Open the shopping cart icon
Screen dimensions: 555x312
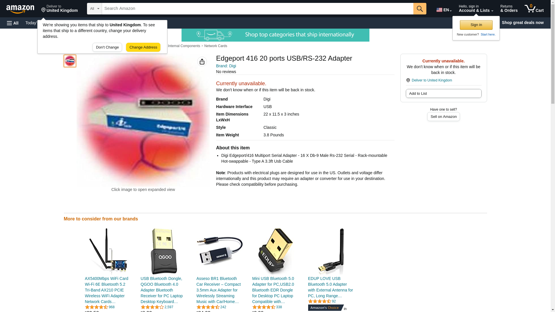[x=534, y=9]
